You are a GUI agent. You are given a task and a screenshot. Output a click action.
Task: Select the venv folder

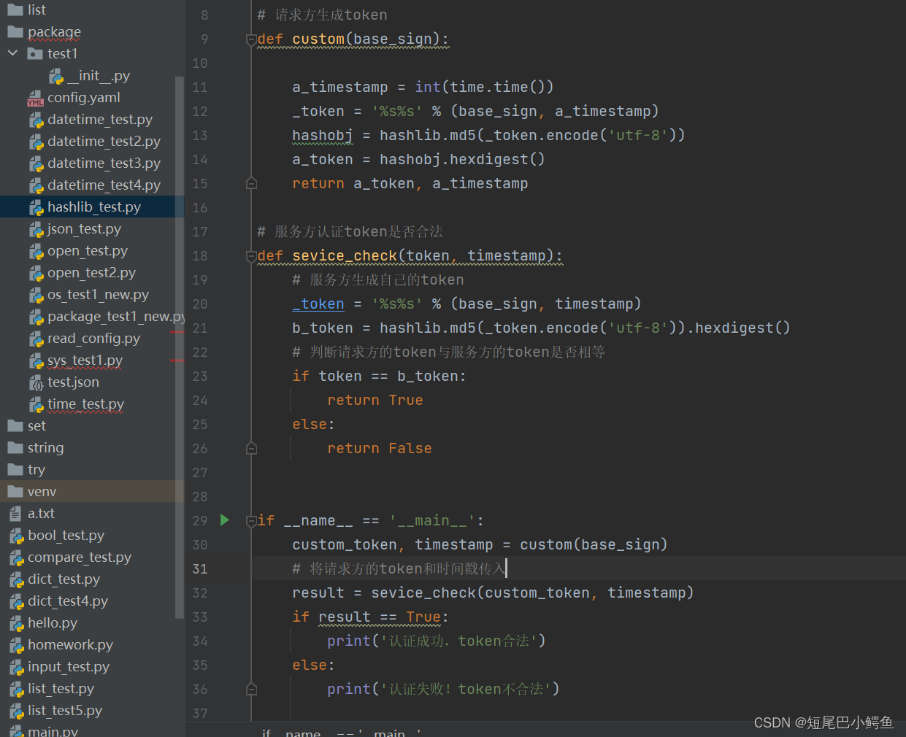coord(40,491)
